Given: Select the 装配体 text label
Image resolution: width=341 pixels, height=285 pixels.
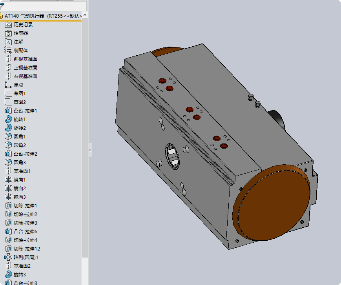Looking at the screenshot, I should [21, 51].
